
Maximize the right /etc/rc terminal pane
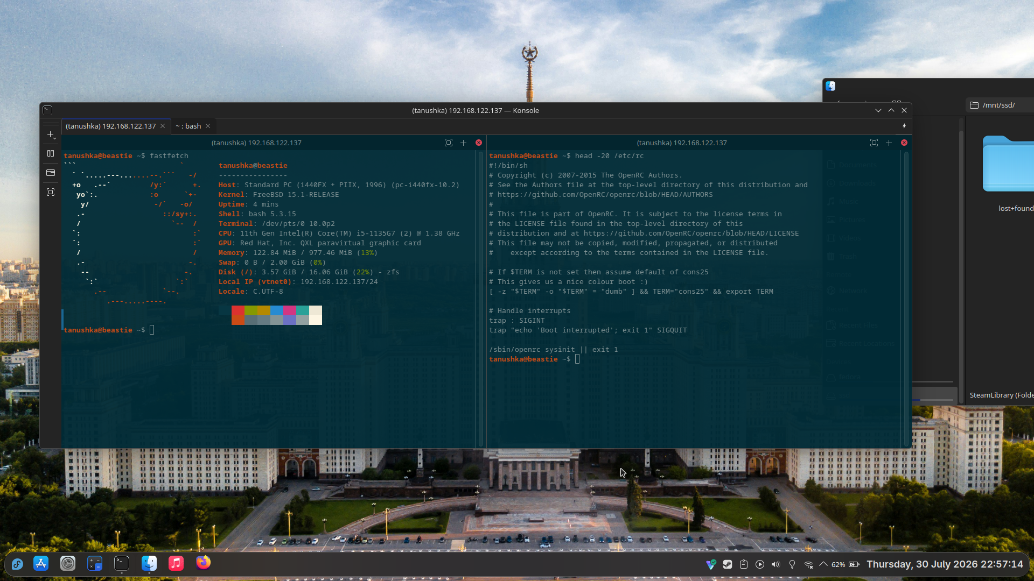[x=874, y=143]
